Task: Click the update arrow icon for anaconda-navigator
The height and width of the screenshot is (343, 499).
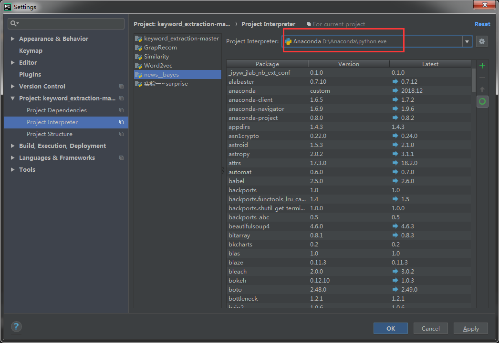Action: tap(395, 108)
